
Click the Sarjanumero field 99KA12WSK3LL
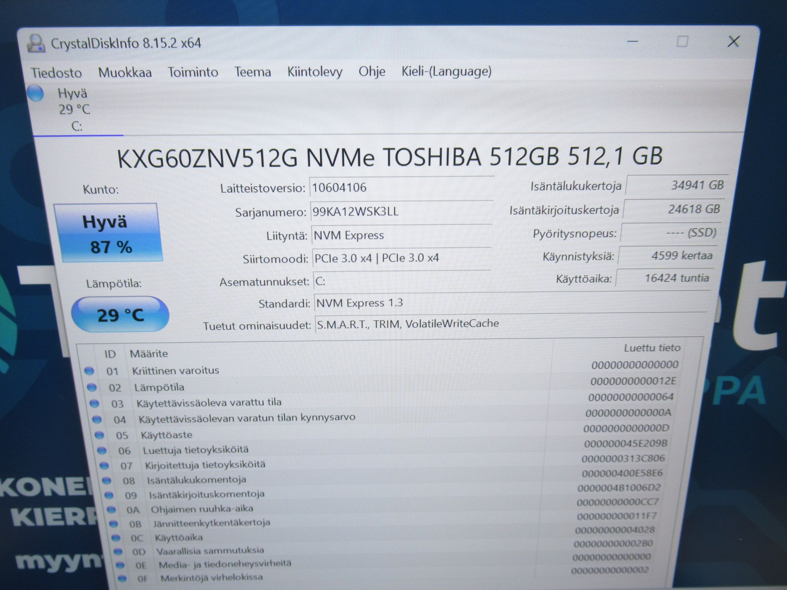coord(402,211)
